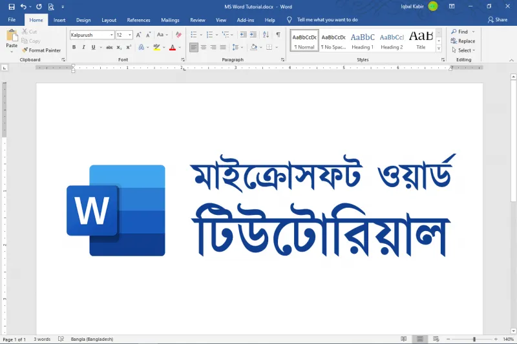Apply Text Effects and Typography
The width and height of the screenshot is (517, 344).
[141, 47]
